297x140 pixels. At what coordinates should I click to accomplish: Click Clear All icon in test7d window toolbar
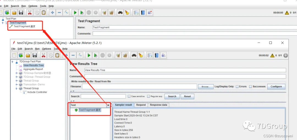(125, 55)
